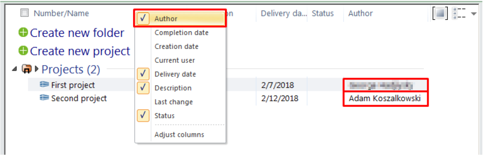Viewport: 483px width, 155px height.
Task: Click the First project icon
Action: point(44,85)
